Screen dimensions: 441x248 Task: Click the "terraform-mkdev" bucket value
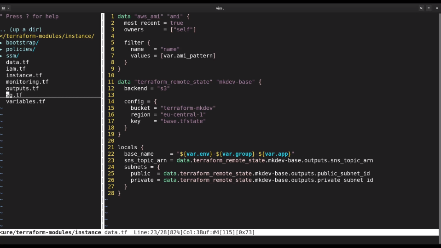click(x=188, y=108)
